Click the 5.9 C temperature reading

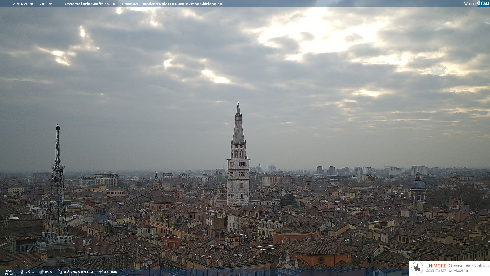click(29, 272)
